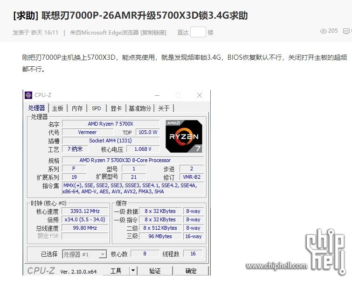Click the TDP value 105.0 W
The image size is (352, 282).
click(x=148, y=132)
